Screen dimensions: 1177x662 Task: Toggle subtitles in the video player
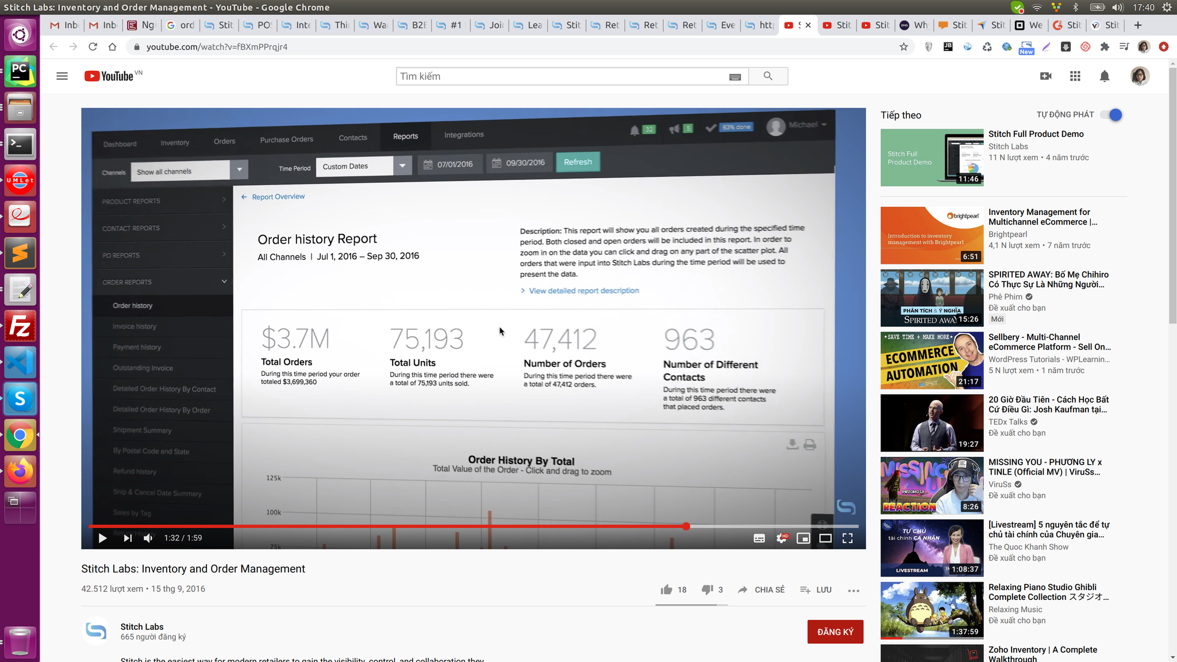point(759,538)
